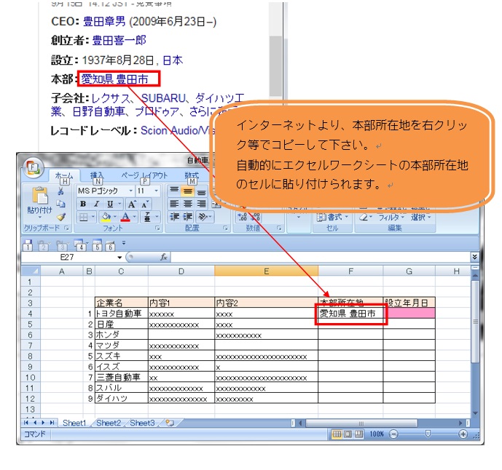502x470 pixels.
Task: Open the 豊田喜一郎 founder link
Action: tap(119, 41)
